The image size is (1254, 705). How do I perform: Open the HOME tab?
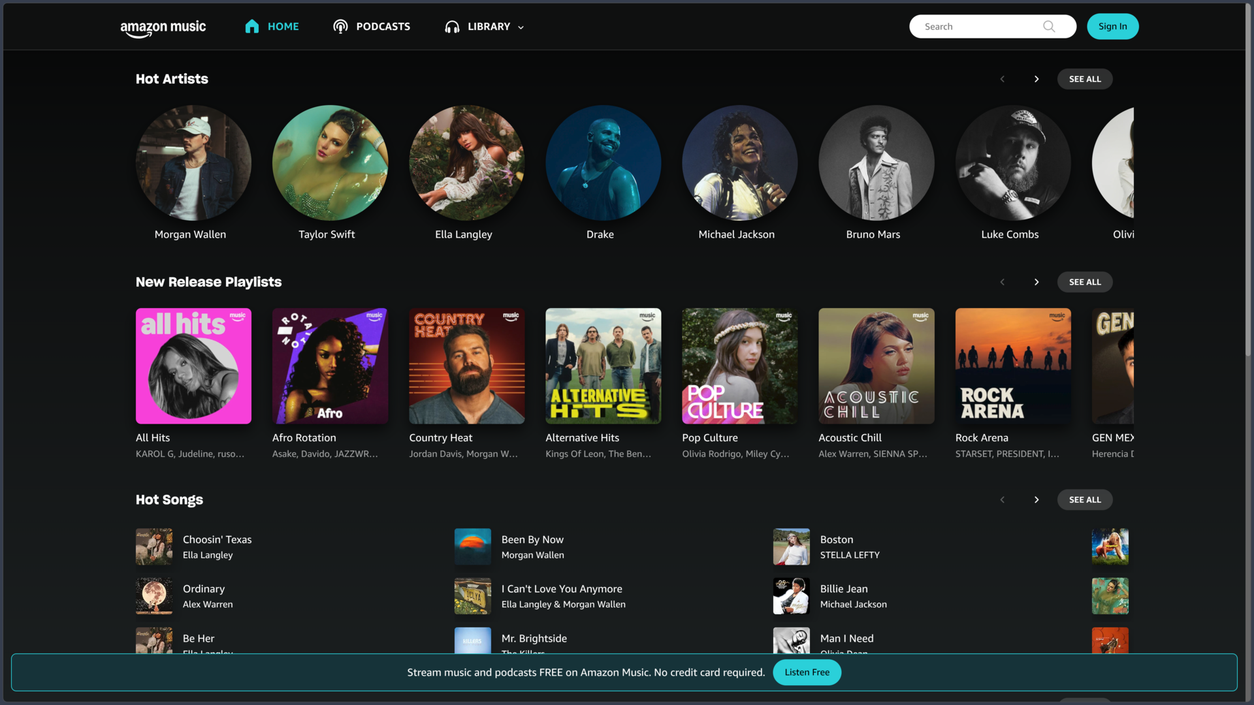tap(272, 26)
